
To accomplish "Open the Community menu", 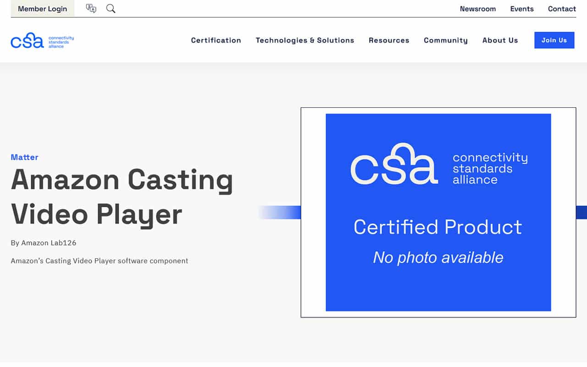I will point(446,40).
